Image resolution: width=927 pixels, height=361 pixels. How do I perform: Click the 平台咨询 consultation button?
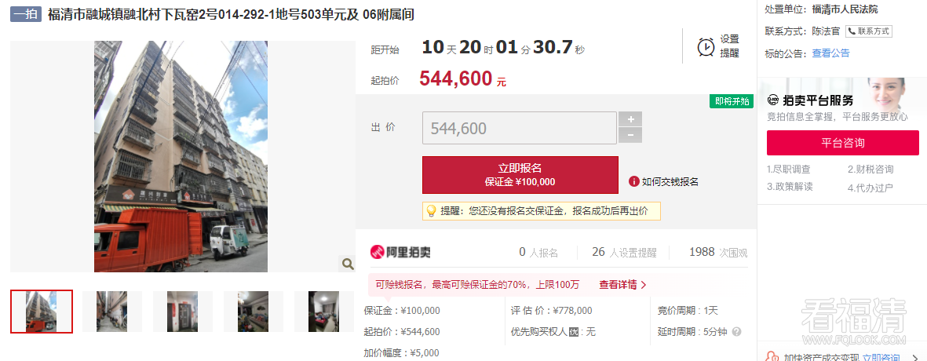click(843, 143)
